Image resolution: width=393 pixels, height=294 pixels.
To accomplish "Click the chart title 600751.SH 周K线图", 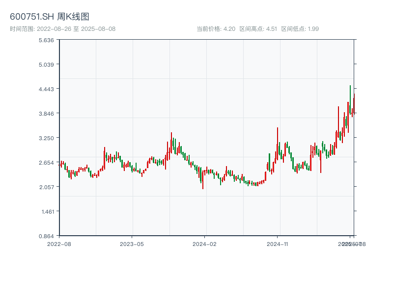I will pos(50,17).
